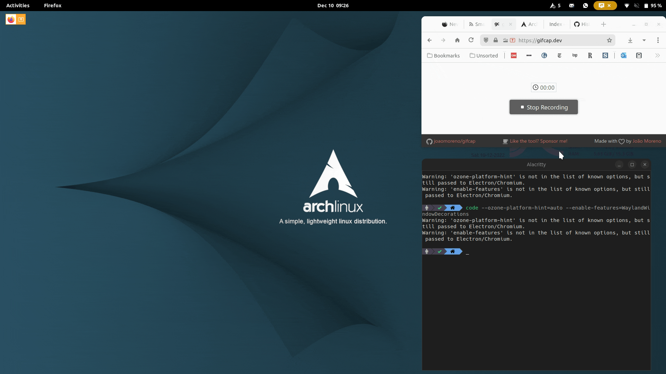Expand the overflow bookmarks chevron
The width and height of the screenshot is (666, 374).
657,55
